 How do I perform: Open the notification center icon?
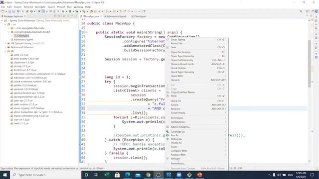point(313,175)
